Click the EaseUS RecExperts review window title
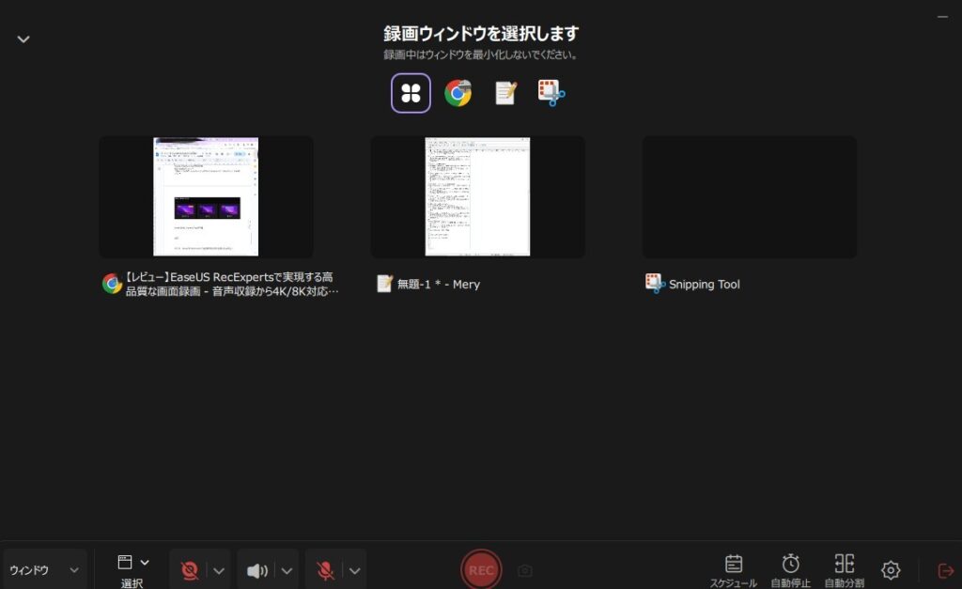Image resolution: width=962 pixels, height=589 pixels. [x=231, y=284]
